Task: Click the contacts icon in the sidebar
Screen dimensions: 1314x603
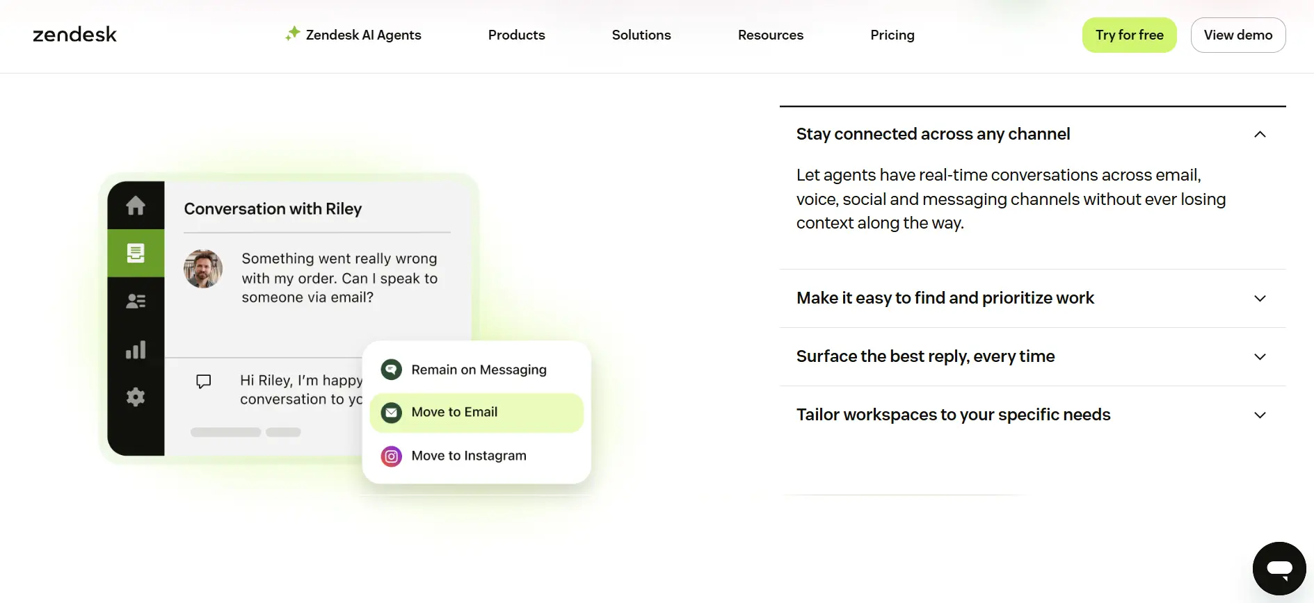Action: tap(136, 301)
